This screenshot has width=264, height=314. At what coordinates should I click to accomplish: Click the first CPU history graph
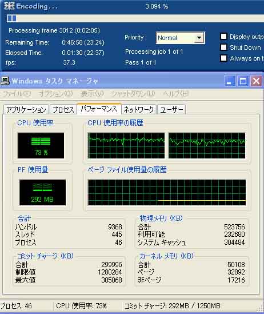point(126,146)
